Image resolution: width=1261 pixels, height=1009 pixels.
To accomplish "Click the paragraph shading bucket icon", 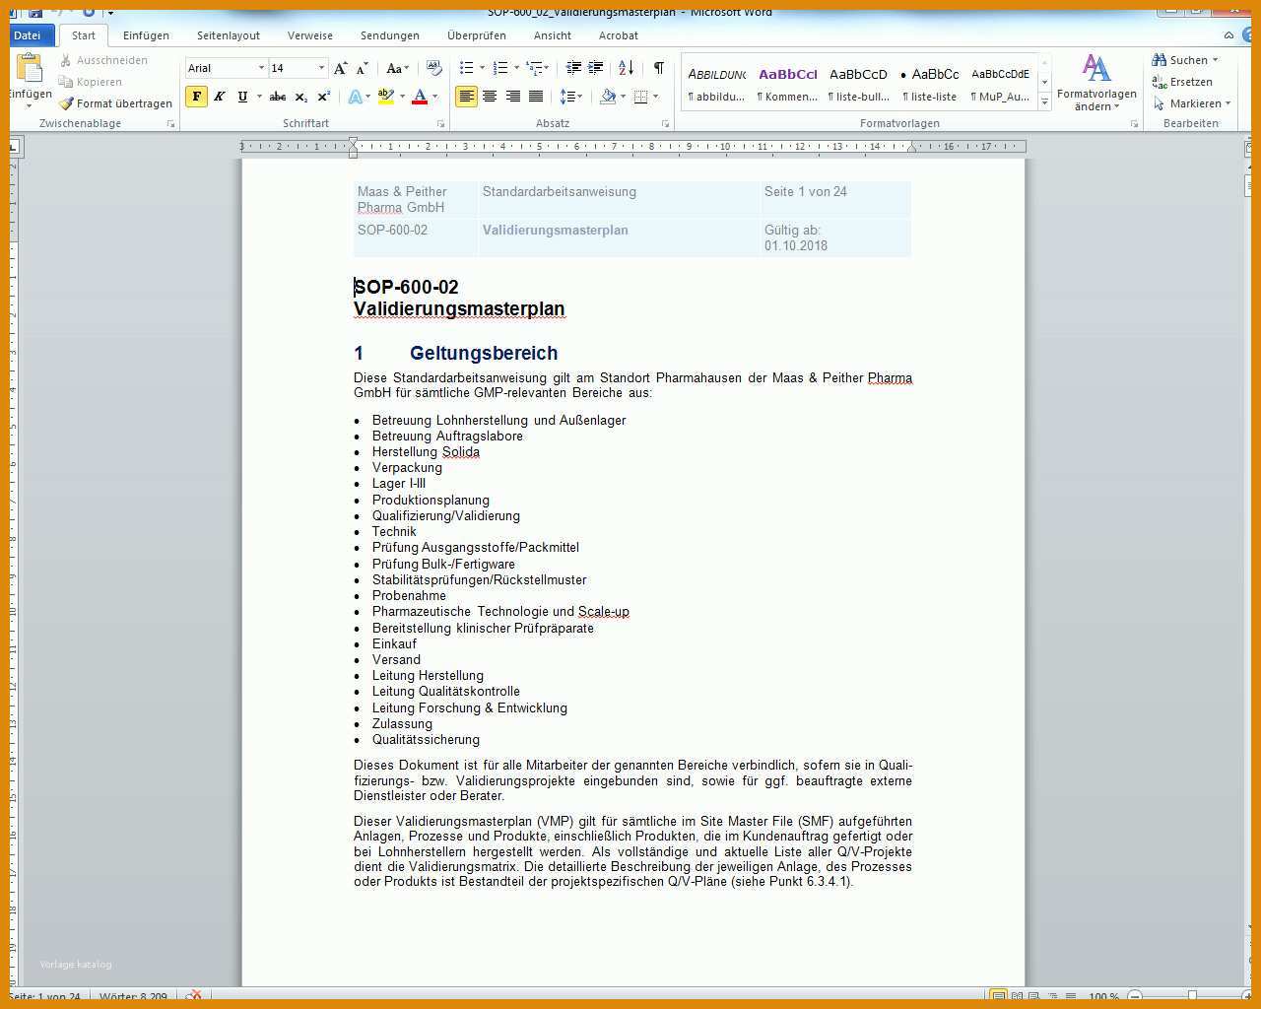I will click(x=608, y=97).
